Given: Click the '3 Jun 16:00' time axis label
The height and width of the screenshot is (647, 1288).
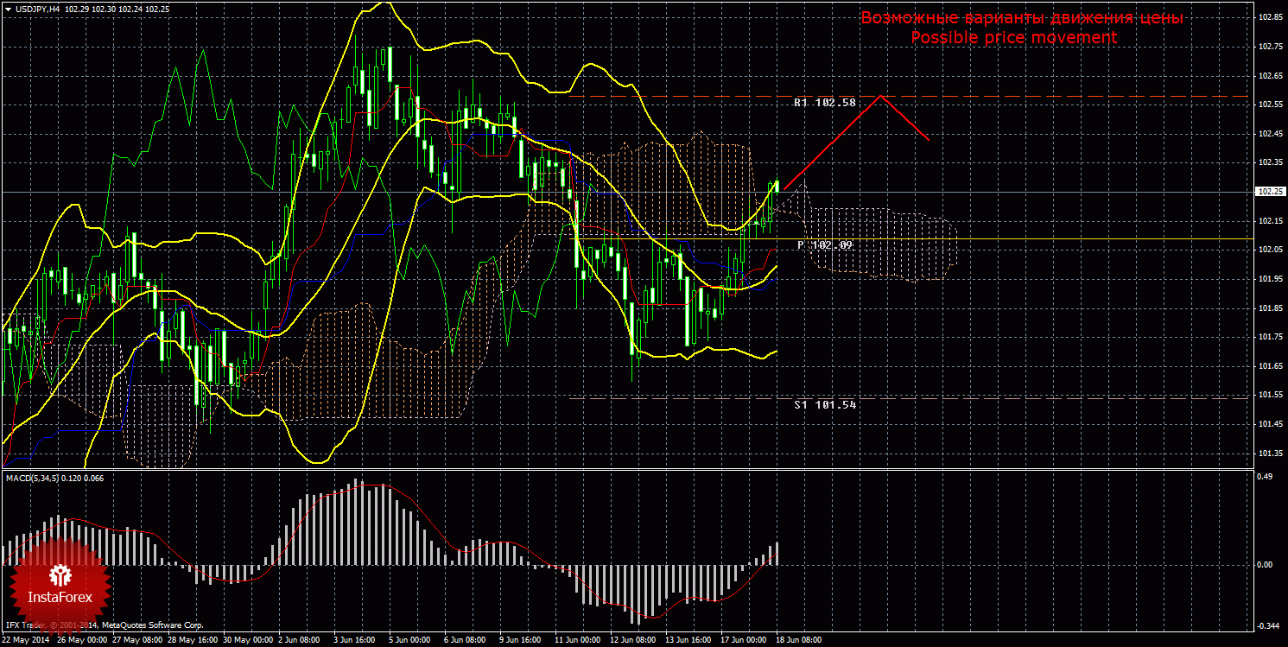Looking at the screenshot, I should tap(356, 641).
